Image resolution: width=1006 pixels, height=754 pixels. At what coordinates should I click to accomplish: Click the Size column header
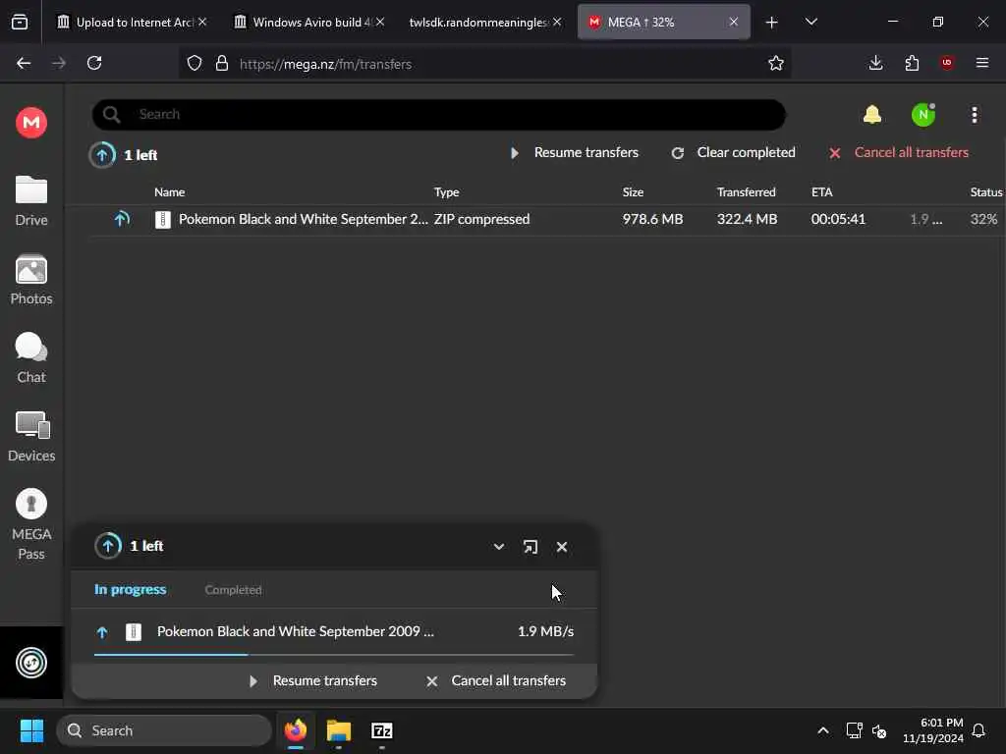pos(633,192)
